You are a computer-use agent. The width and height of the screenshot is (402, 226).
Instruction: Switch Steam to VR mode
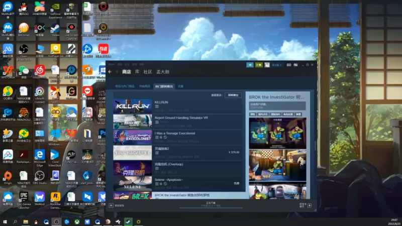pos(288,65)
